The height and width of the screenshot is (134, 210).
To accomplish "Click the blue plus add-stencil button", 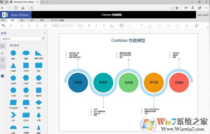I will point(2,76).
